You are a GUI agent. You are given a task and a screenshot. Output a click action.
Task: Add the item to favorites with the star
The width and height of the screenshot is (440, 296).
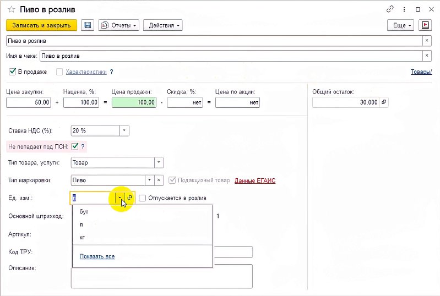[12, 9]
